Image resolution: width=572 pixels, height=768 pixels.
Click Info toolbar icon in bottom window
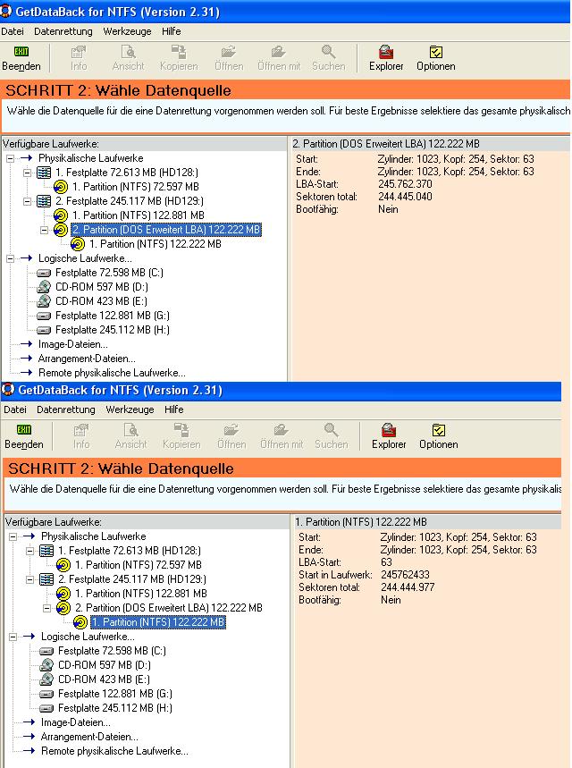pos(80,430)
